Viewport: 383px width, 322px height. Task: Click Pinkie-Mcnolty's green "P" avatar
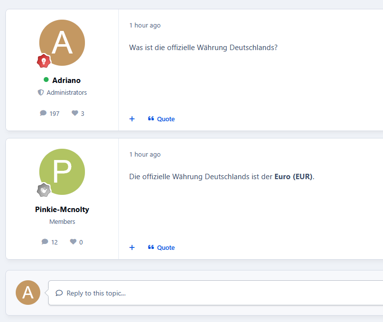[x=62, y=171]
